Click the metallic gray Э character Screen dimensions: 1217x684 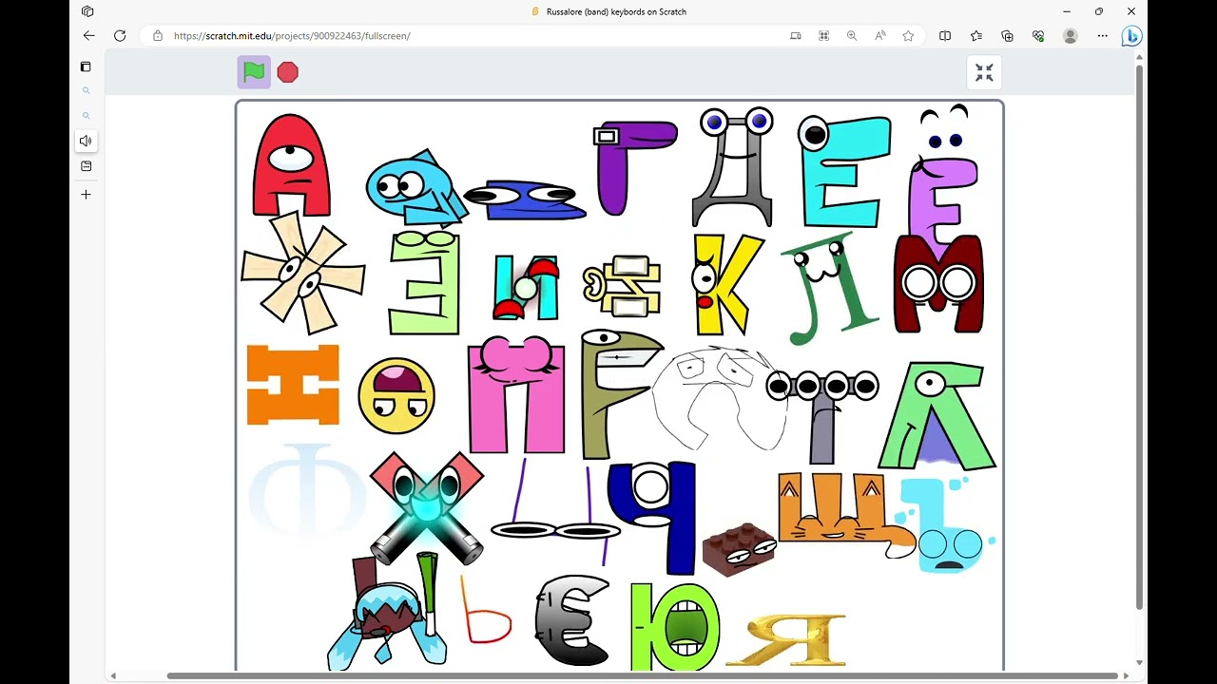(x=572, y=620)
